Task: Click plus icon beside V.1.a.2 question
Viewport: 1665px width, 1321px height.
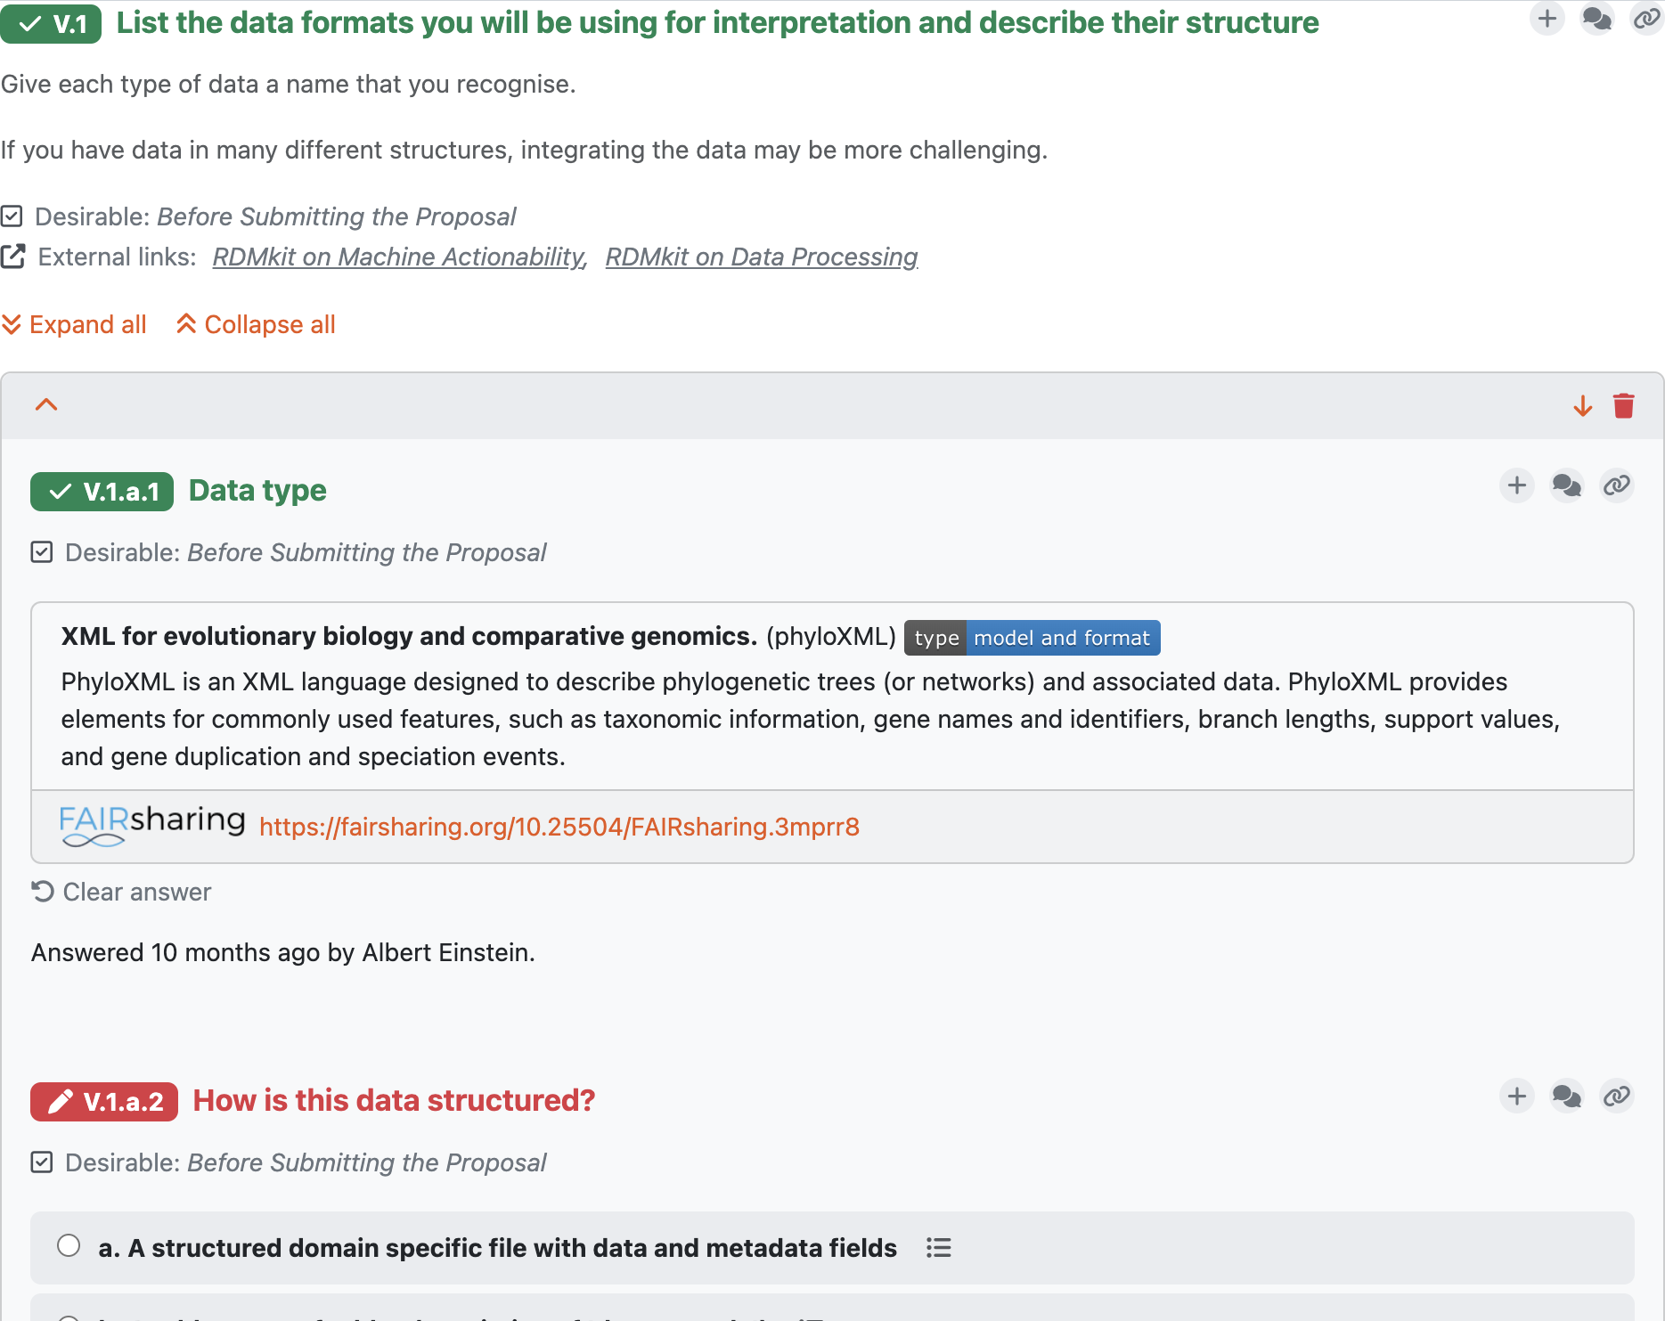Action: 1517,1096
